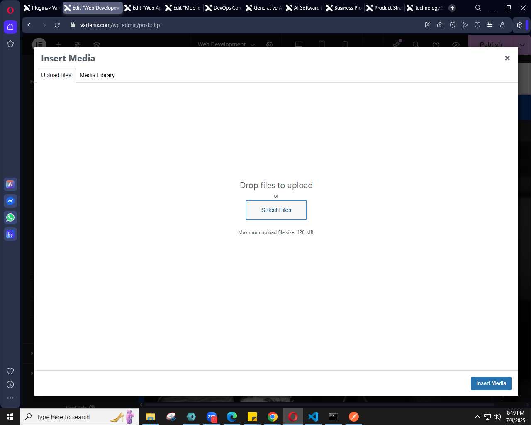Open the Web Development page dropdown
The image size is (531, 425).
226,44
